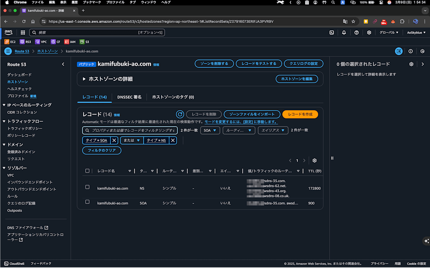The image size is (430, 268).
Task: Open the AWS notifications bell
Action: pos(344,32)
